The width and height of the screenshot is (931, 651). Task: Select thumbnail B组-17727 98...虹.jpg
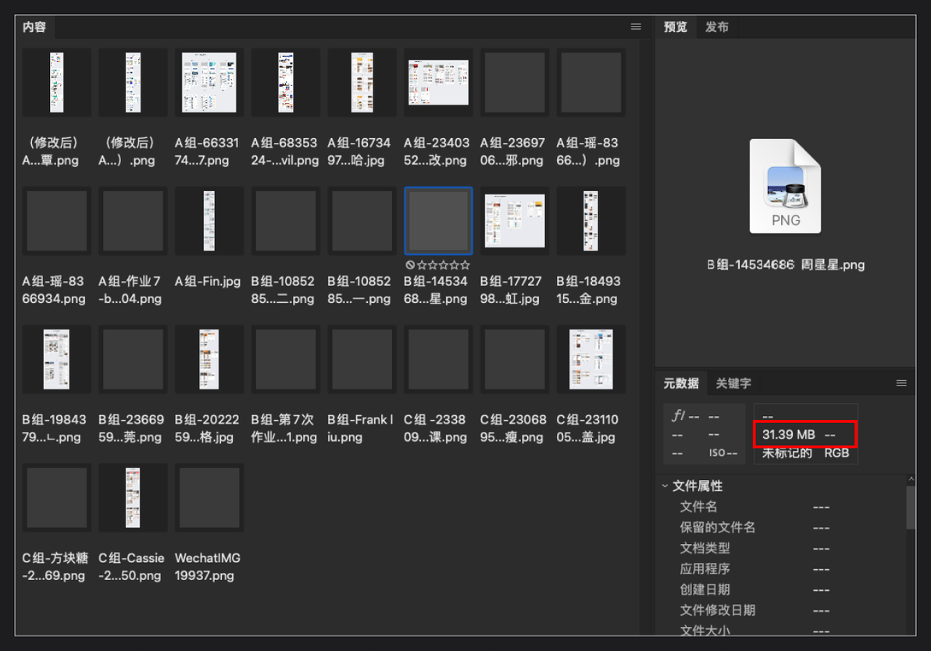[514, 221]
